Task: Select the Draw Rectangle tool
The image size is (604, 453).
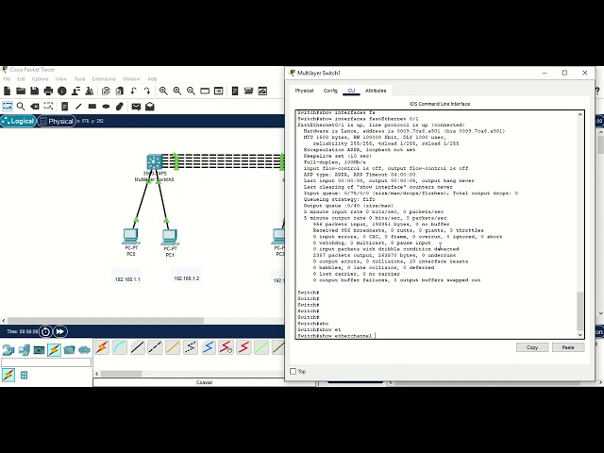Action: click(92, 107)
